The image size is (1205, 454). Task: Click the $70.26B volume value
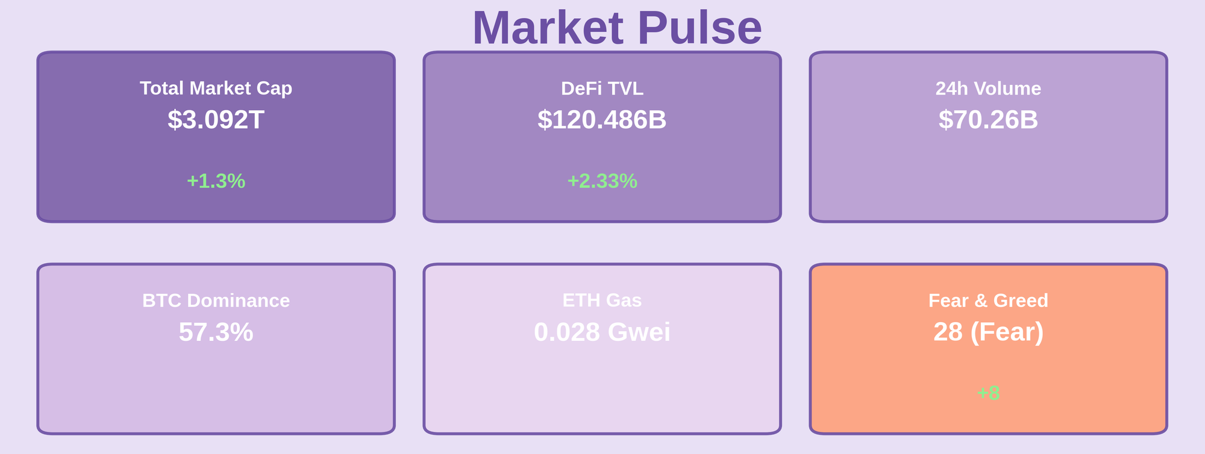988,120
